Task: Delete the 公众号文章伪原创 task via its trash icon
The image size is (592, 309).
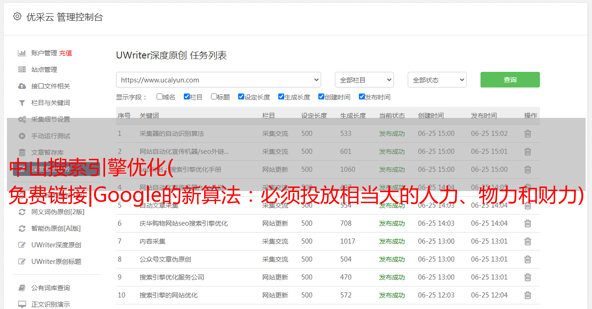Action: tap(528, 259)
